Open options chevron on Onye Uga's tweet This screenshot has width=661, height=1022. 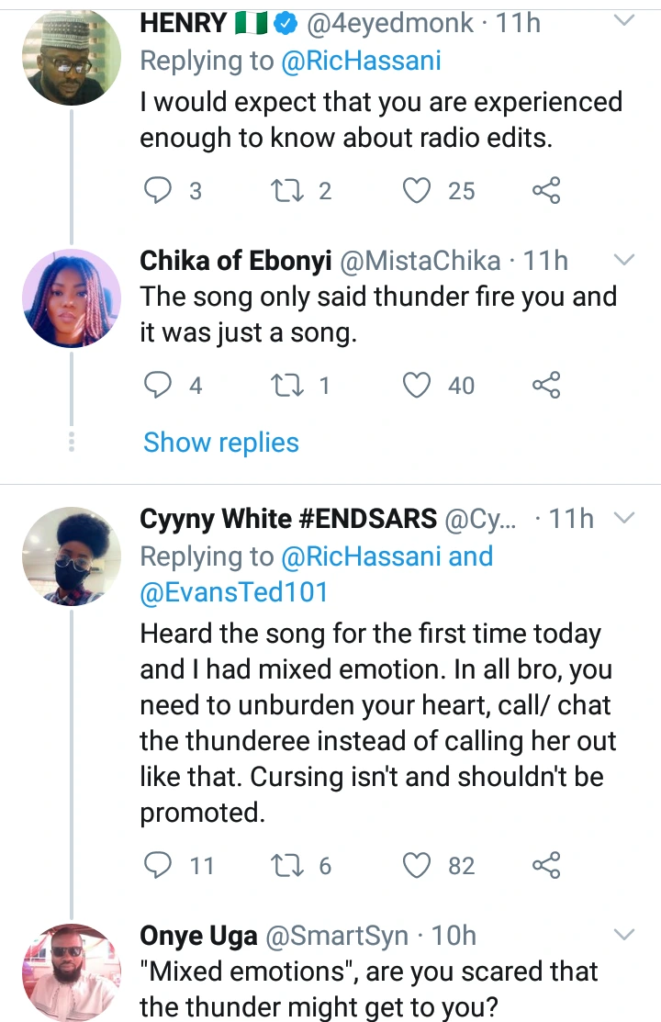pos(623,935)
